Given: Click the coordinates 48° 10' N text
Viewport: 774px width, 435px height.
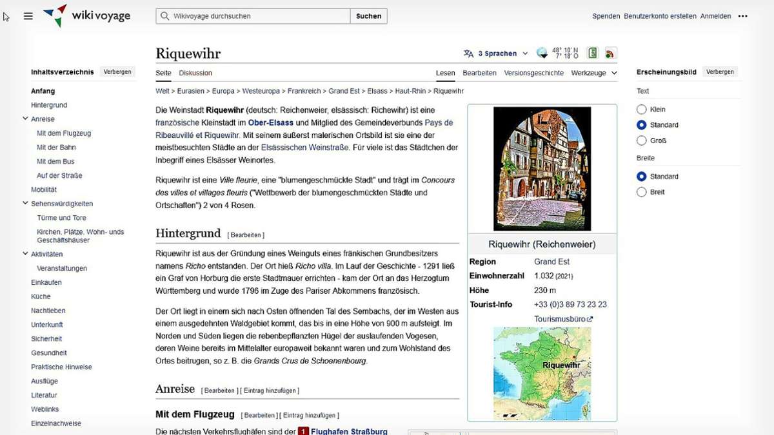Looking at the screenshot, I should point(565,50).
